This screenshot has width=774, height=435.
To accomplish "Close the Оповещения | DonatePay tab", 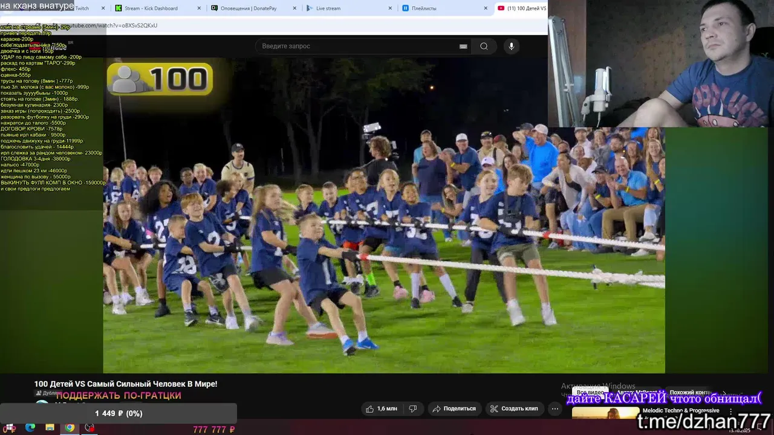I will click(294, 8).
